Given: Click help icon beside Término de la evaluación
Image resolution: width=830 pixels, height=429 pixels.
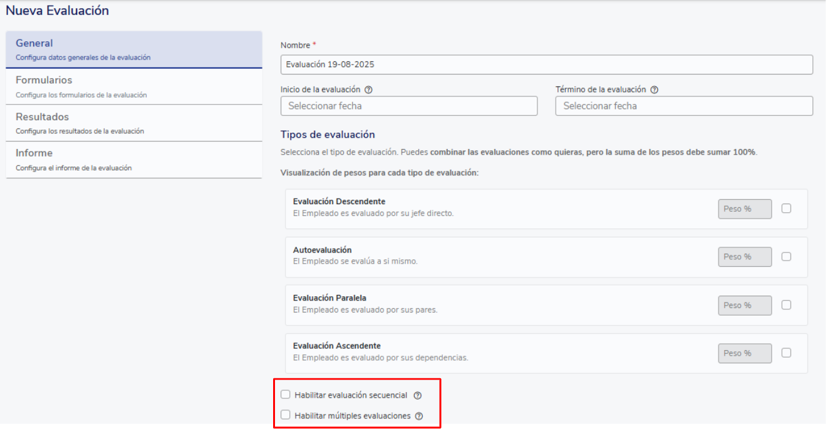Looking at the screenshot, I should point(654,90).
